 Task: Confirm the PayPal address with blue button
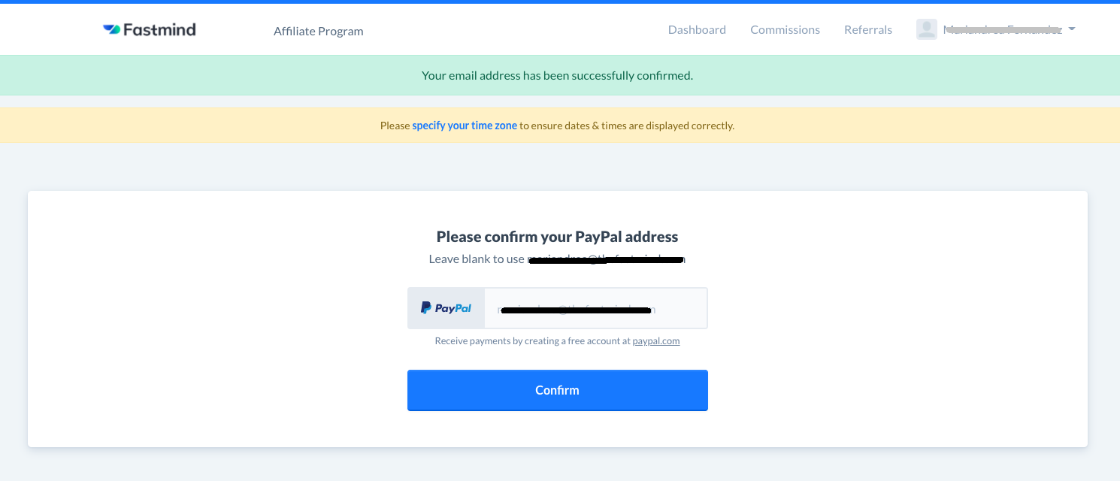click(x=558, y=390)
